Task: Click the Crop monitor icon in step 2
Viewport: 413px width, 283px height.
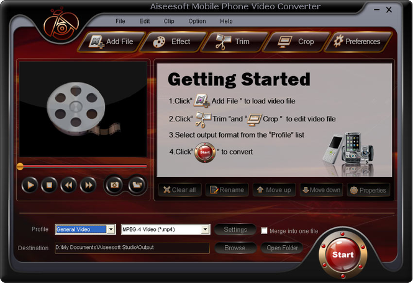Action: coord(254,120)
